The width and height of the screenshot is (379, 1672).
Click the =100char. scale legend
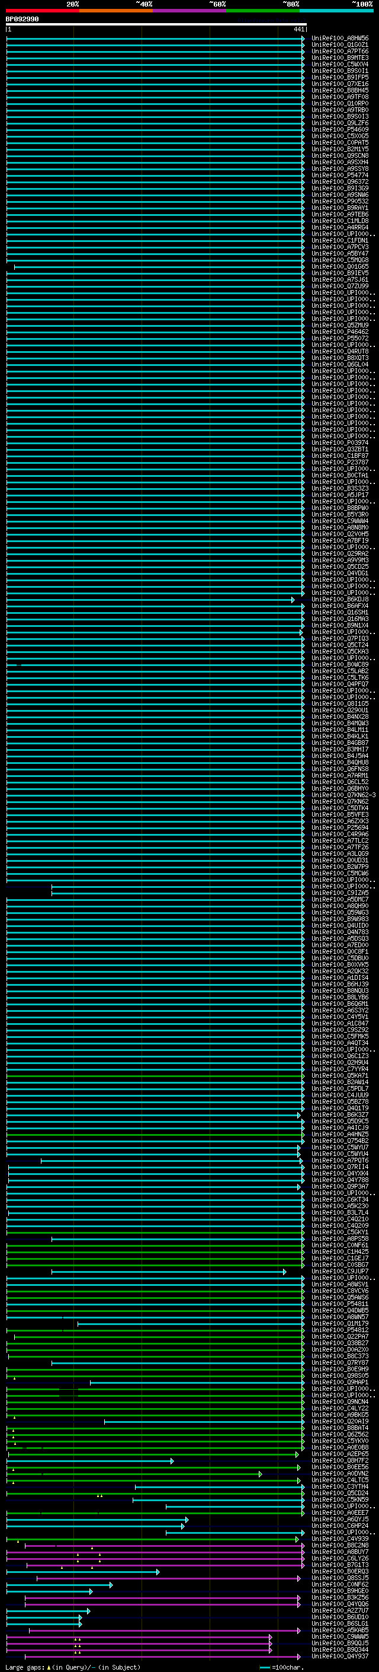pyautogui.click(x=281, y=1667)
